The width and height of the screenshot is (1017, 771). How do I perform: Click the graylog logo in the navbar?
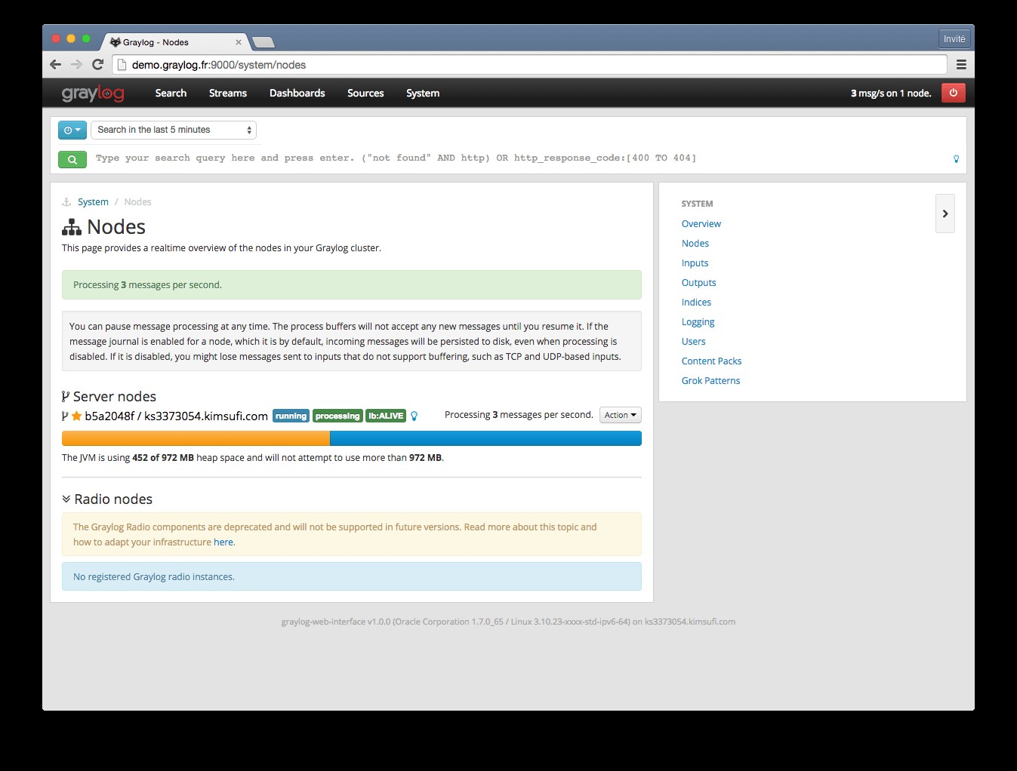[92, 93]
